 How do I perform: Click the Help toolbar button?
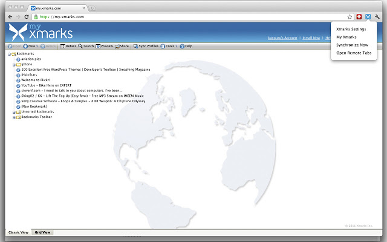pos(186,46)
